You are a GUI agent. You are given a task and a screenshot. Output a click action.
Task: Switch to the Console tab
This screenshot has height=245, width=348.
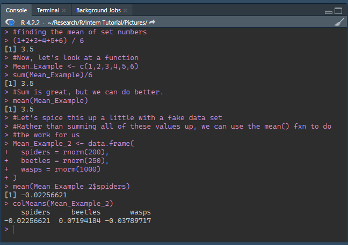tap(16, 10)
